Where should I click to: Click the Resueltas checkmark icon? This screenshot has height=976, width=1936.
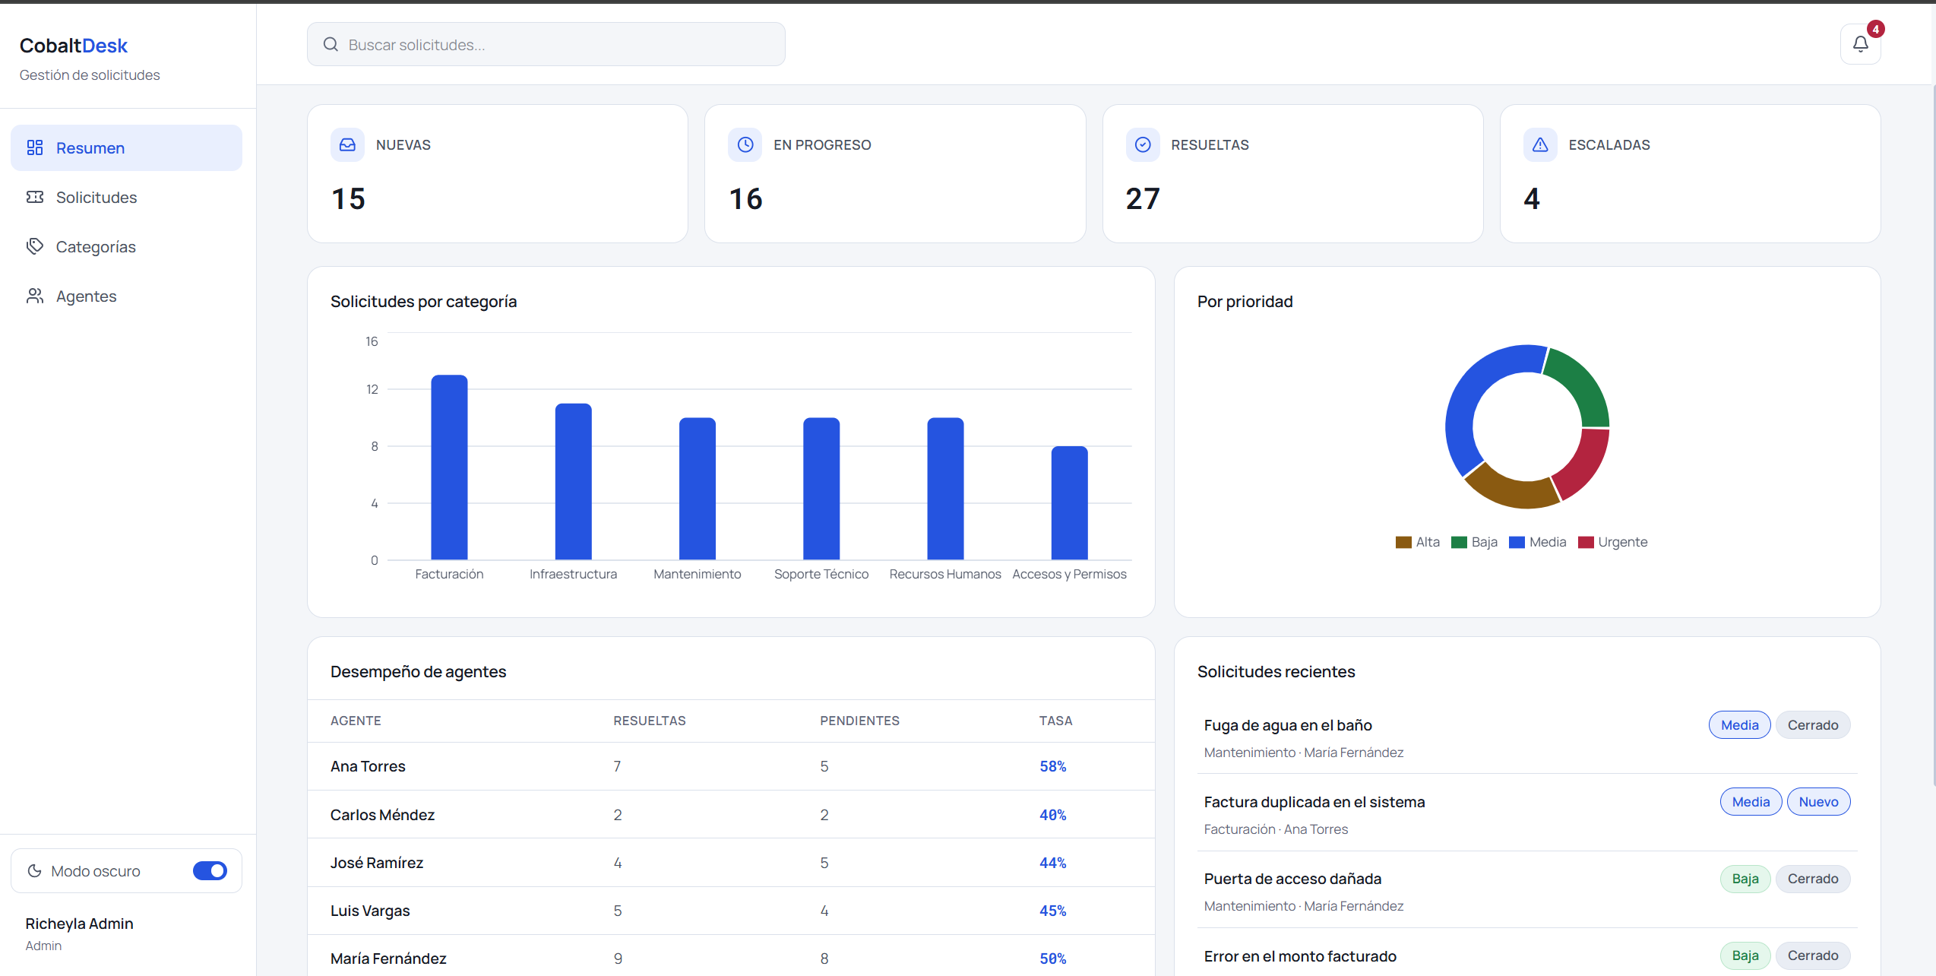click(x=1143, y=144)
